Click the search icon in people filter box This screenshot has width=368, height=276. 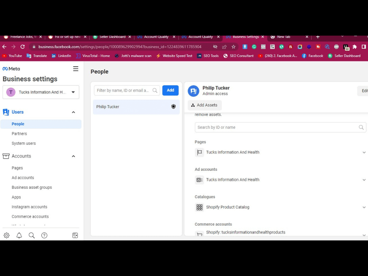pyautogui.click(x=155, y=91)
